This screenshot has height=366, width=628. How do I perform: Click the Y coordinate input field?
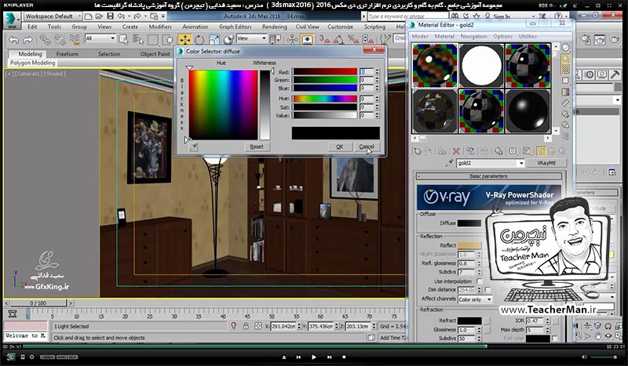coord(320,326)
